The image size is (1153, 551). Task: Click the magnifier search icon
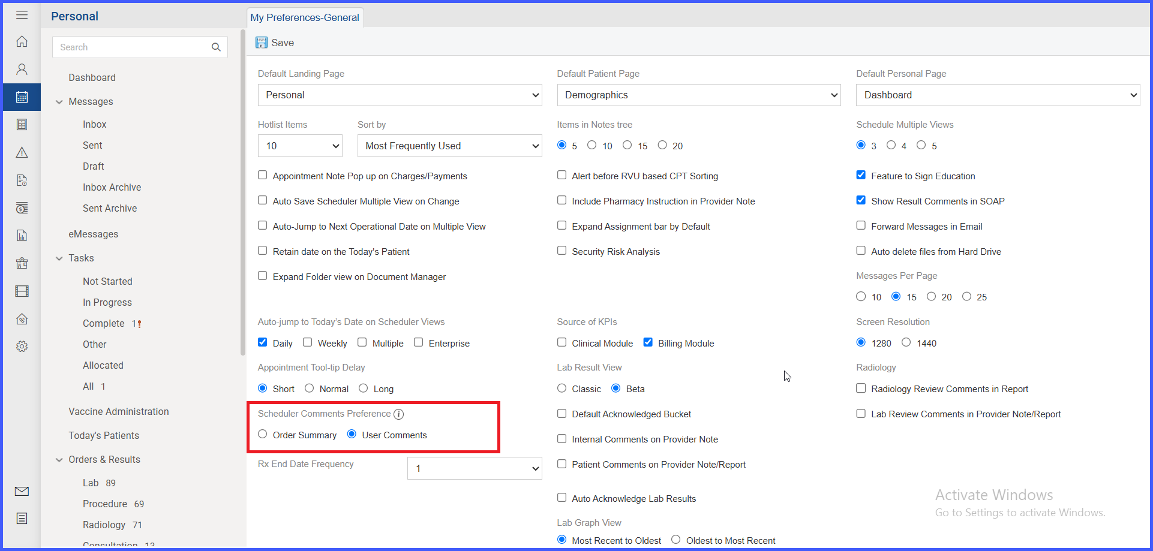(216, 47)
